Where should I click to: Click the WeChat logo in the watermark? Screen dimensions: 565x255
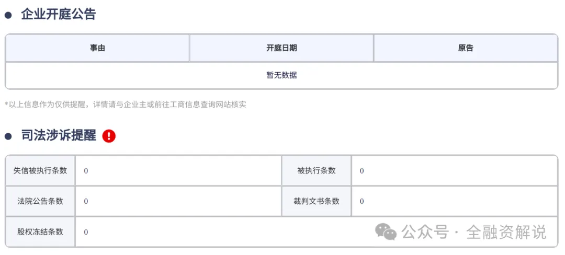387,232
